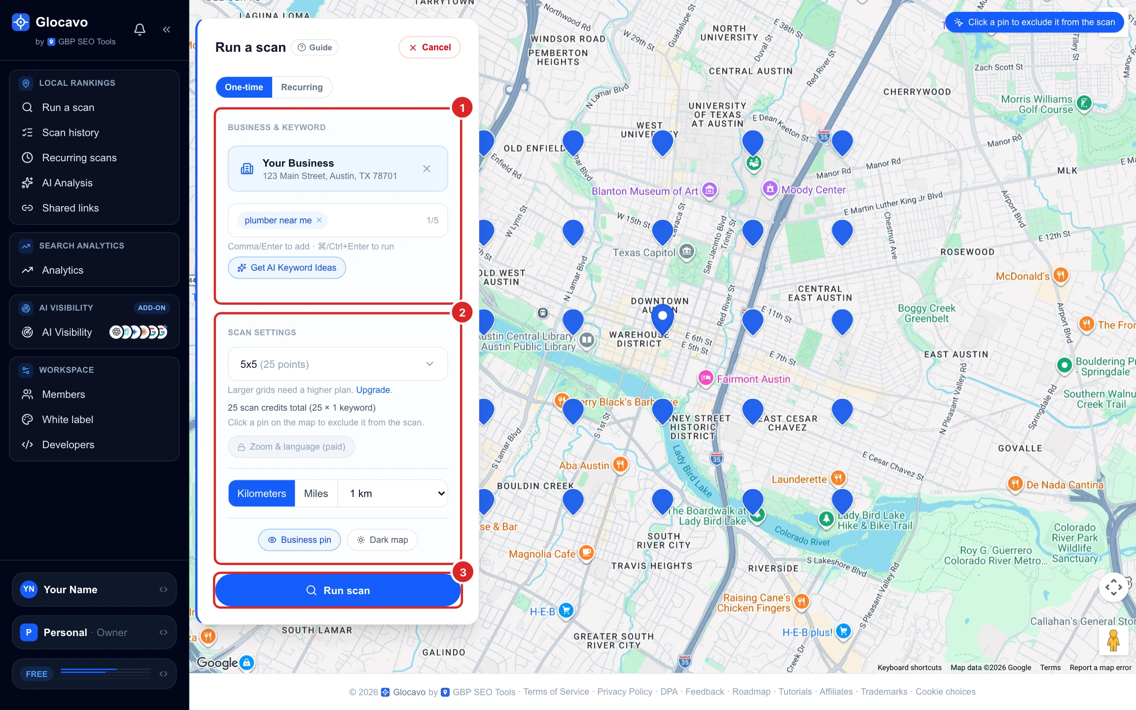Image resolution: width=1136 pixels, height=710 pixels.
Task: Expand the Personal Owner workspace switcher
Action: tap(94, 633)
